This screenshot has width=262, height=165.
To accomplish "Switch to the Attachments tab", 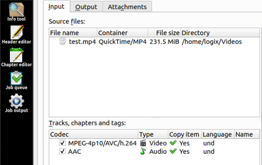I will [x=127, y=7].
